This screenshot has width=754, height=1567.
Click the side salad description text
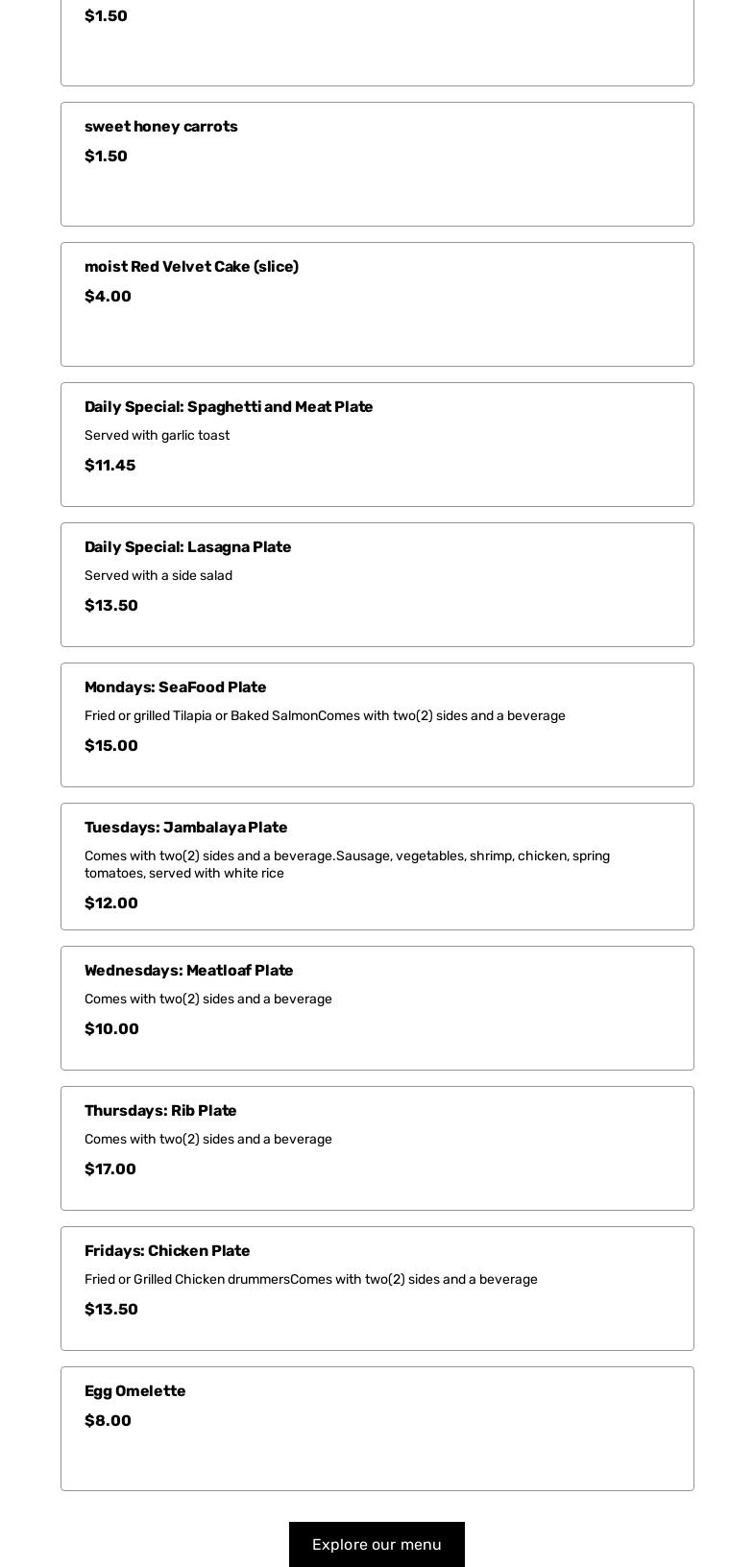[158, 575]
